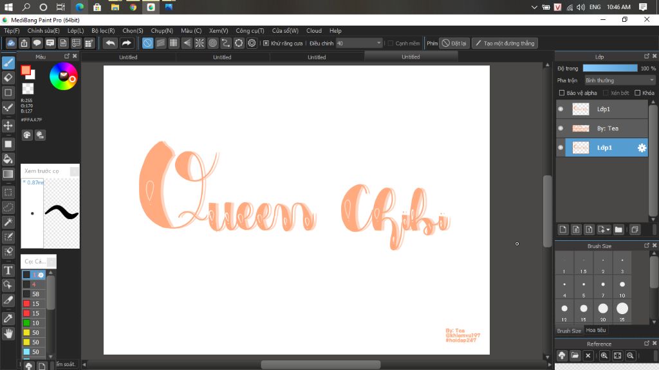Open layer settings gear on selected Lớp1
Viewport: 659px width, 370px height.
642,148
